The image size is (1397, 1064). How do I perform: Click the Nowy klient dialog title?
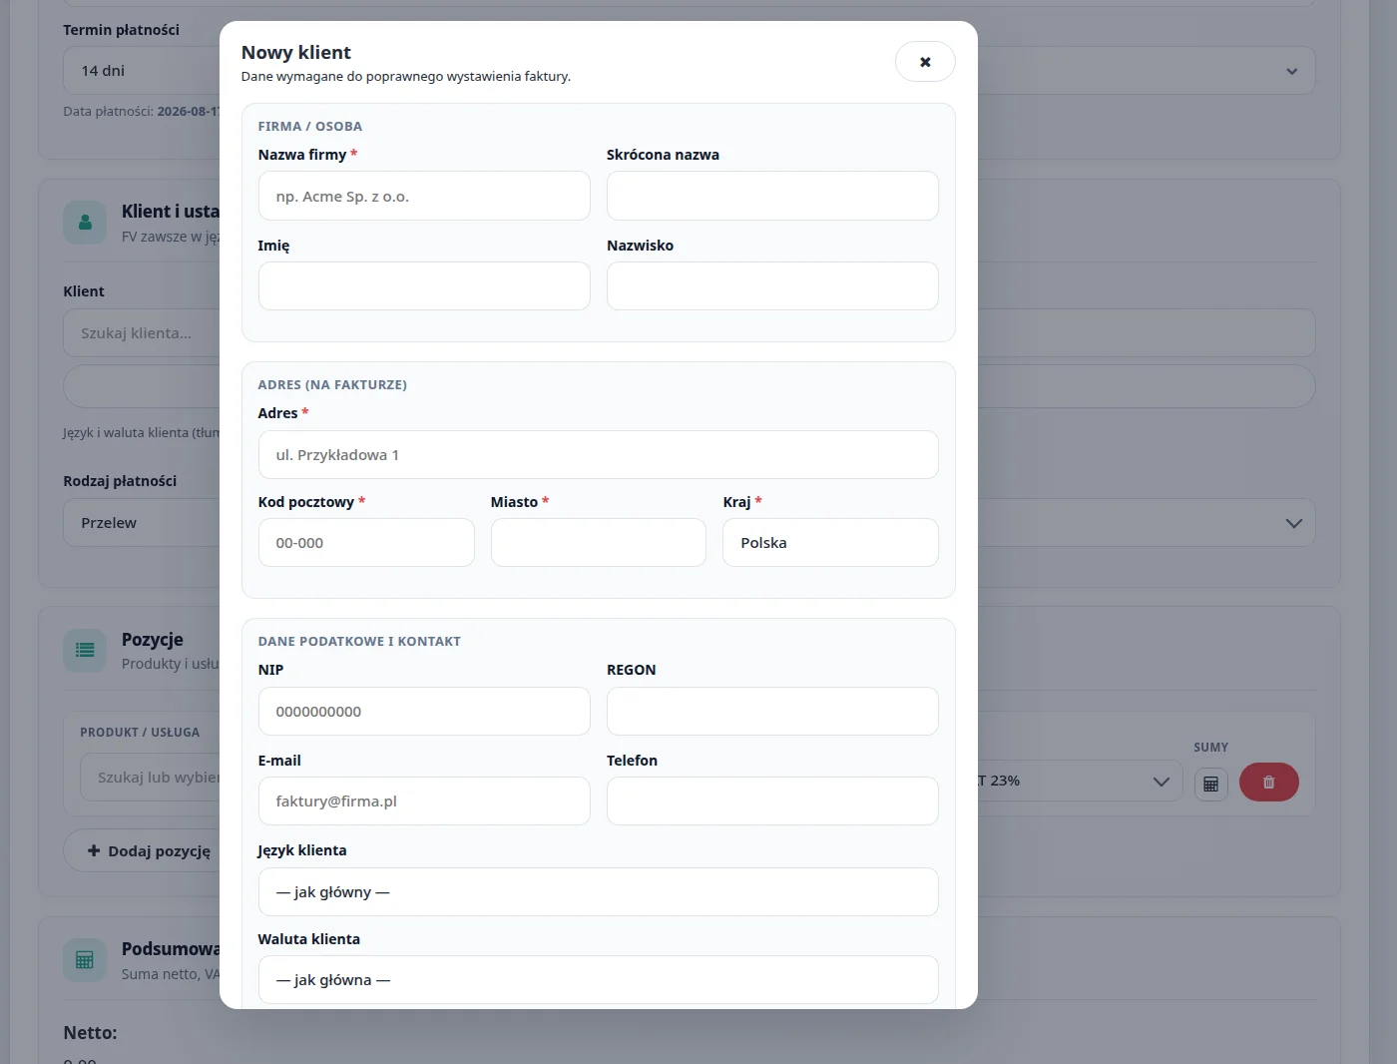tap(296, 53)
